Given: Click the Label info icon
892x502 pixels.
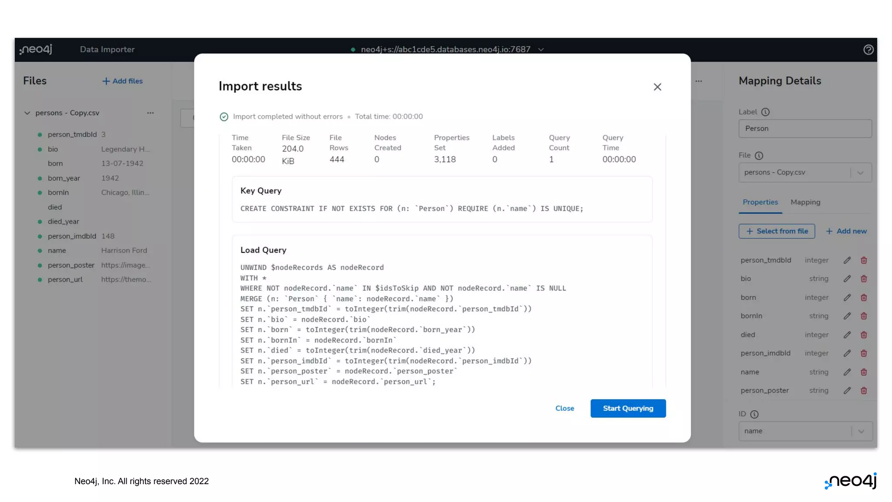Looking at the screenshot, I should click(x=765, y=112).
